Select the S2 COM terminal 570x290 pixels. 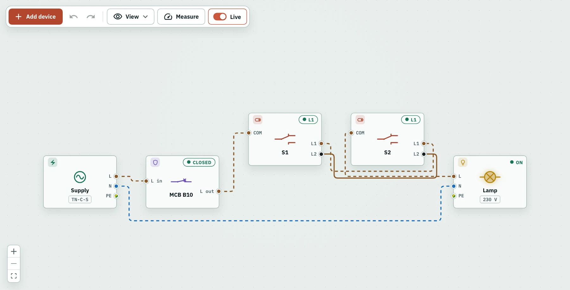pos(351,133)
